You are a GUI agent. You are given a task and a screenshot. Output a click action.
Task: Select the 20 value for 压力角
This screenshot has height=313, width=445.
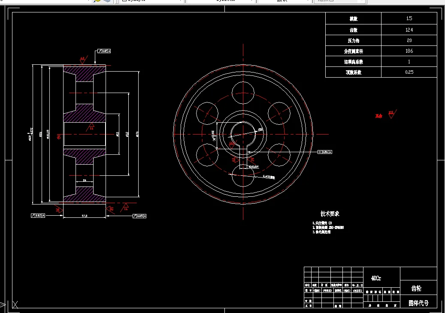point(409,41)
